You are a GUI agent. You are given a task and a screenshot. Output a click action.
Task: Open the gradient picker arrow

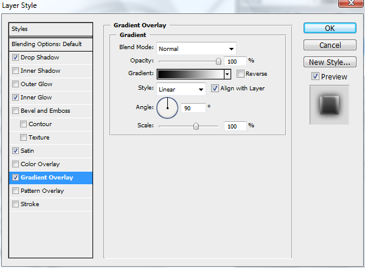pos(227,75)
